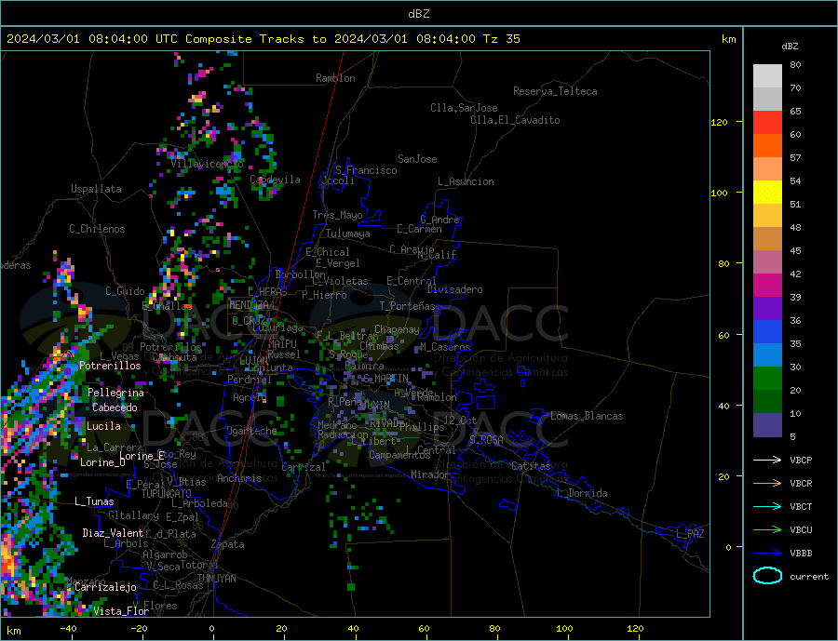Screen dimensions: 838x641
Task: Click the blue VBBB arrow icon
Action: pyautogui.click(x=767, y=554)
